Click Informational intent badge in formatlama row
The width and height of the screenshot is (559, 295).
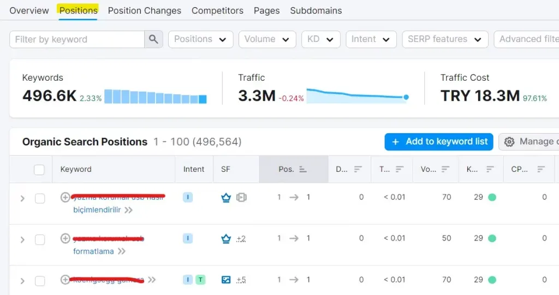pyautogui.click(x=188, y=238)
